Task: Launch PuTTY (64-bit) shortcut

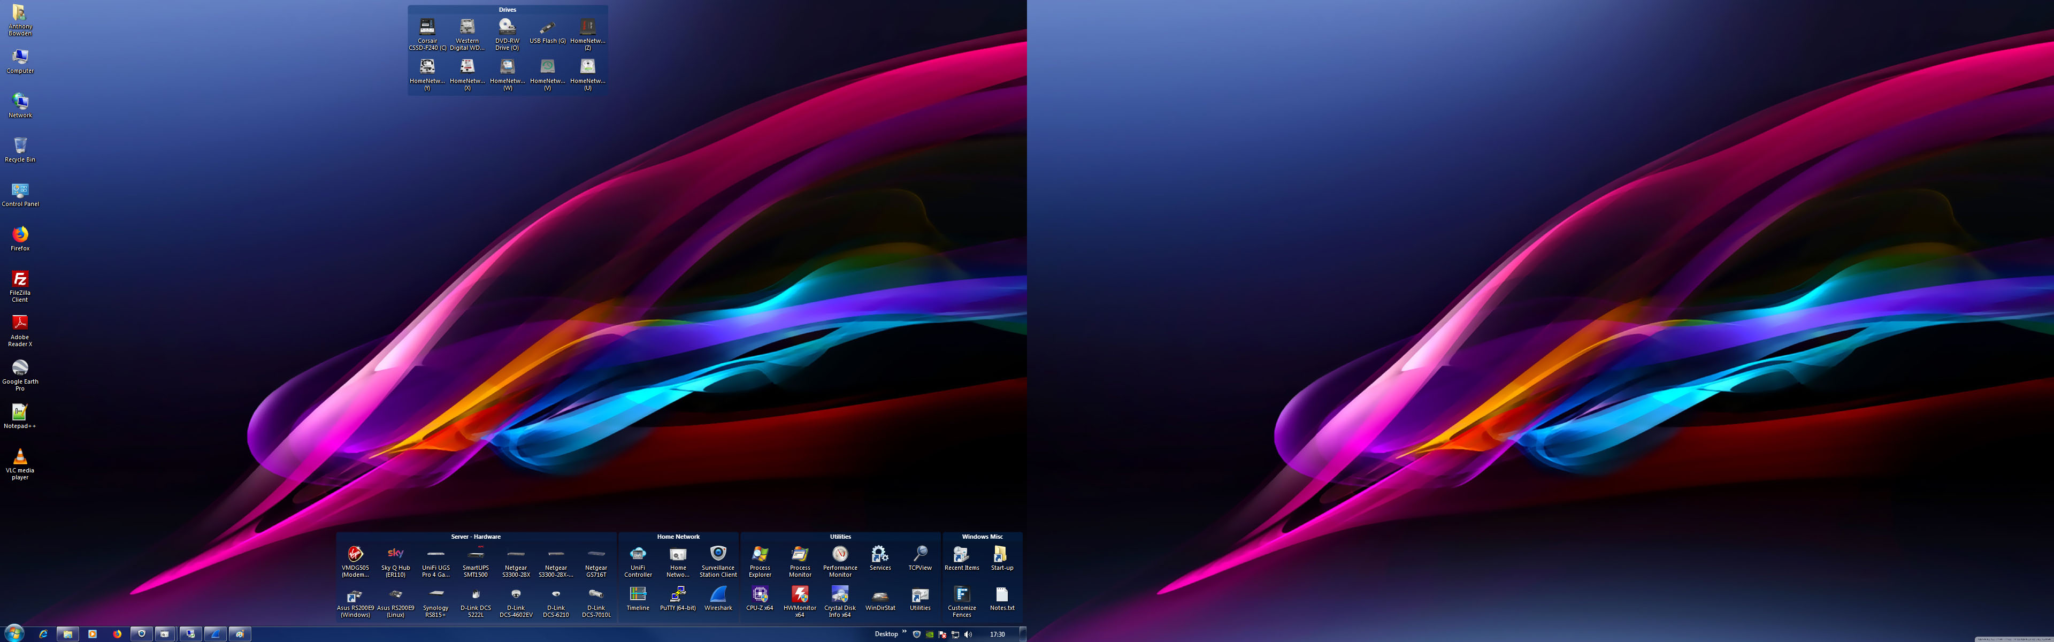Action: click(x=678, y=595)
